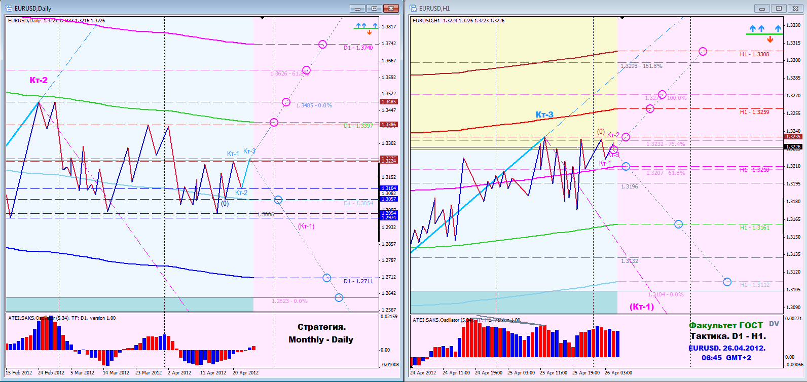The image size is (807, 382).
Task: Select the magenta circle at the 1.3626 - 61.8% level
Action: (x=306, y=70)
